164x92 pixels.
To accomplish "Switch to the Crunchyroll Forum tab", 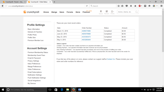I will (x=14, y=2).
